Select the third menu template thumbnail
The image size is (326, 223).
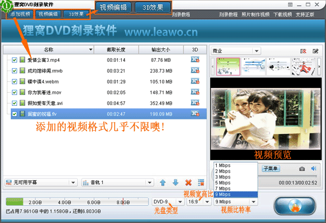click(278, 66)
